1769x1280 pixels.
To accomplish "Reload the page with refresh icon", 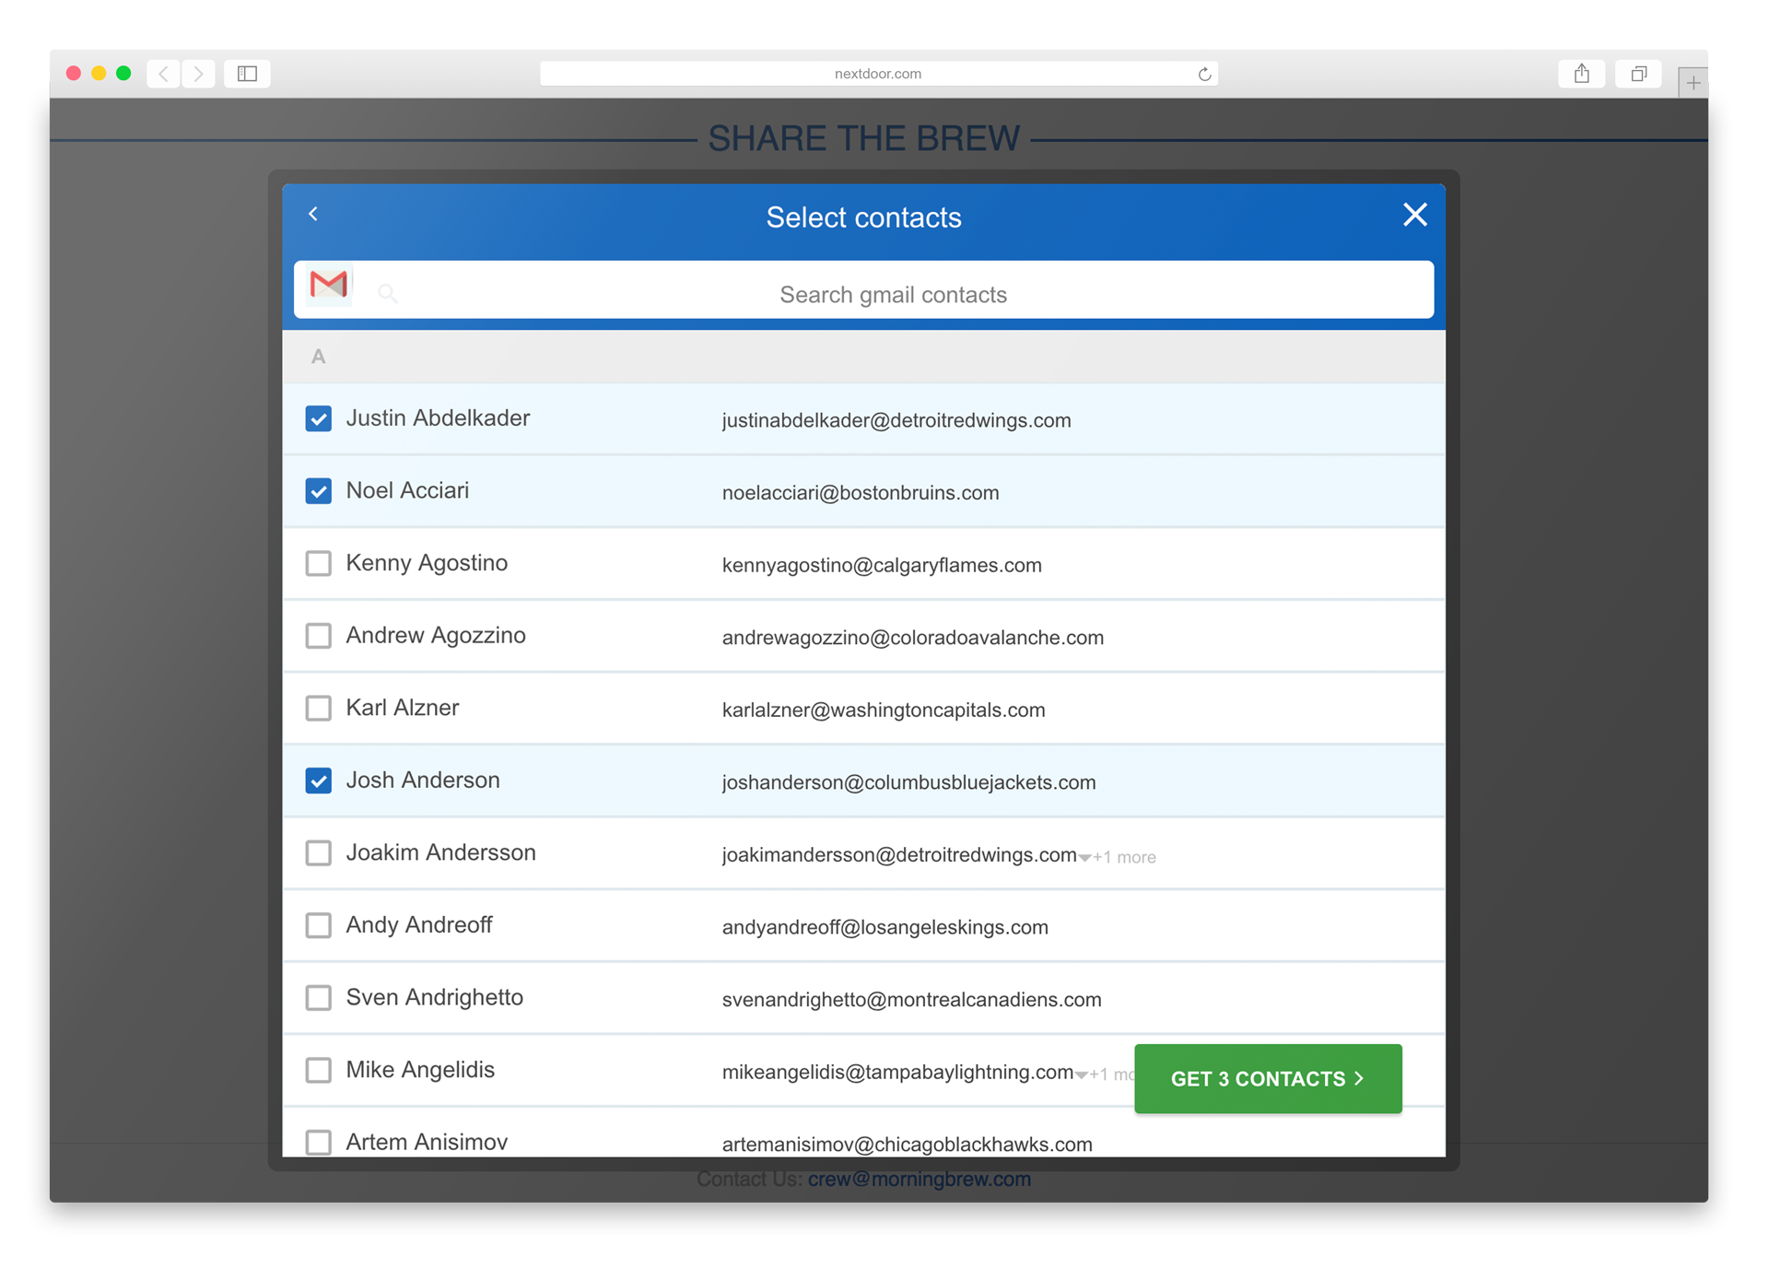I will (x=1203, y=74).
